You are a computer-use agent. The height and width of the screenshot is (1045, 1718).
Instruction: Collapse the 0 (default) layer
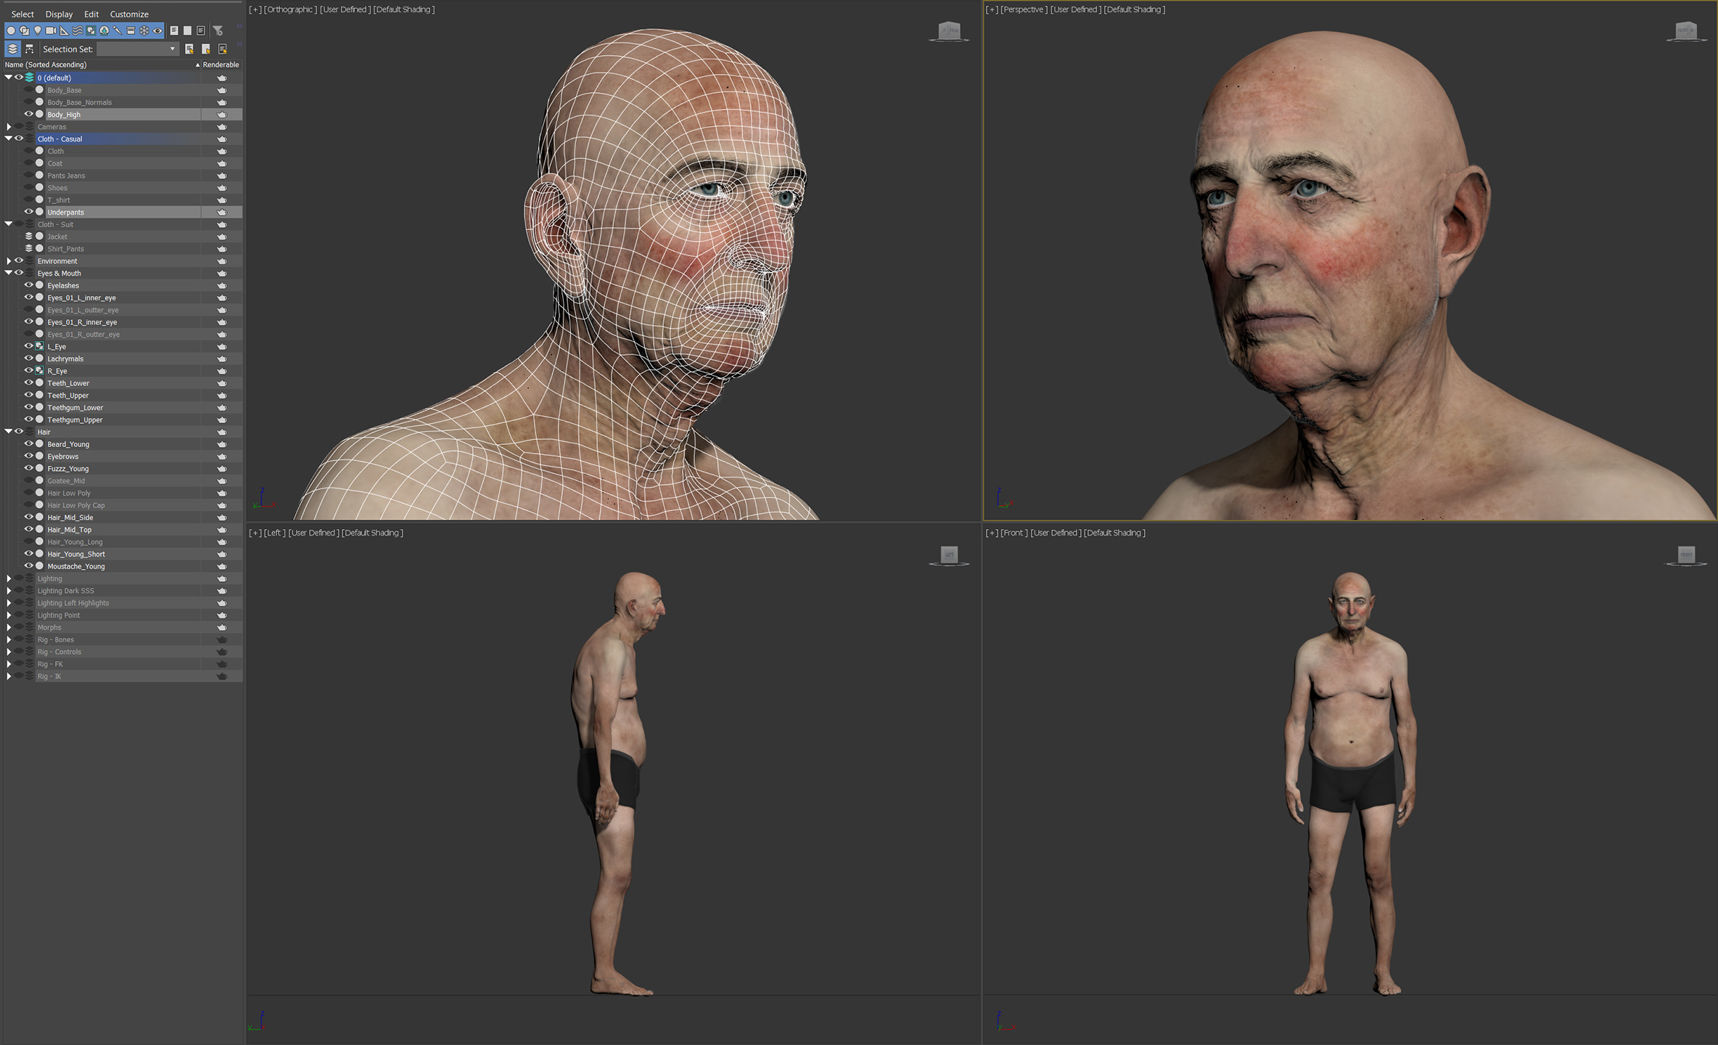pyautogui.click(x=9, y=77)
